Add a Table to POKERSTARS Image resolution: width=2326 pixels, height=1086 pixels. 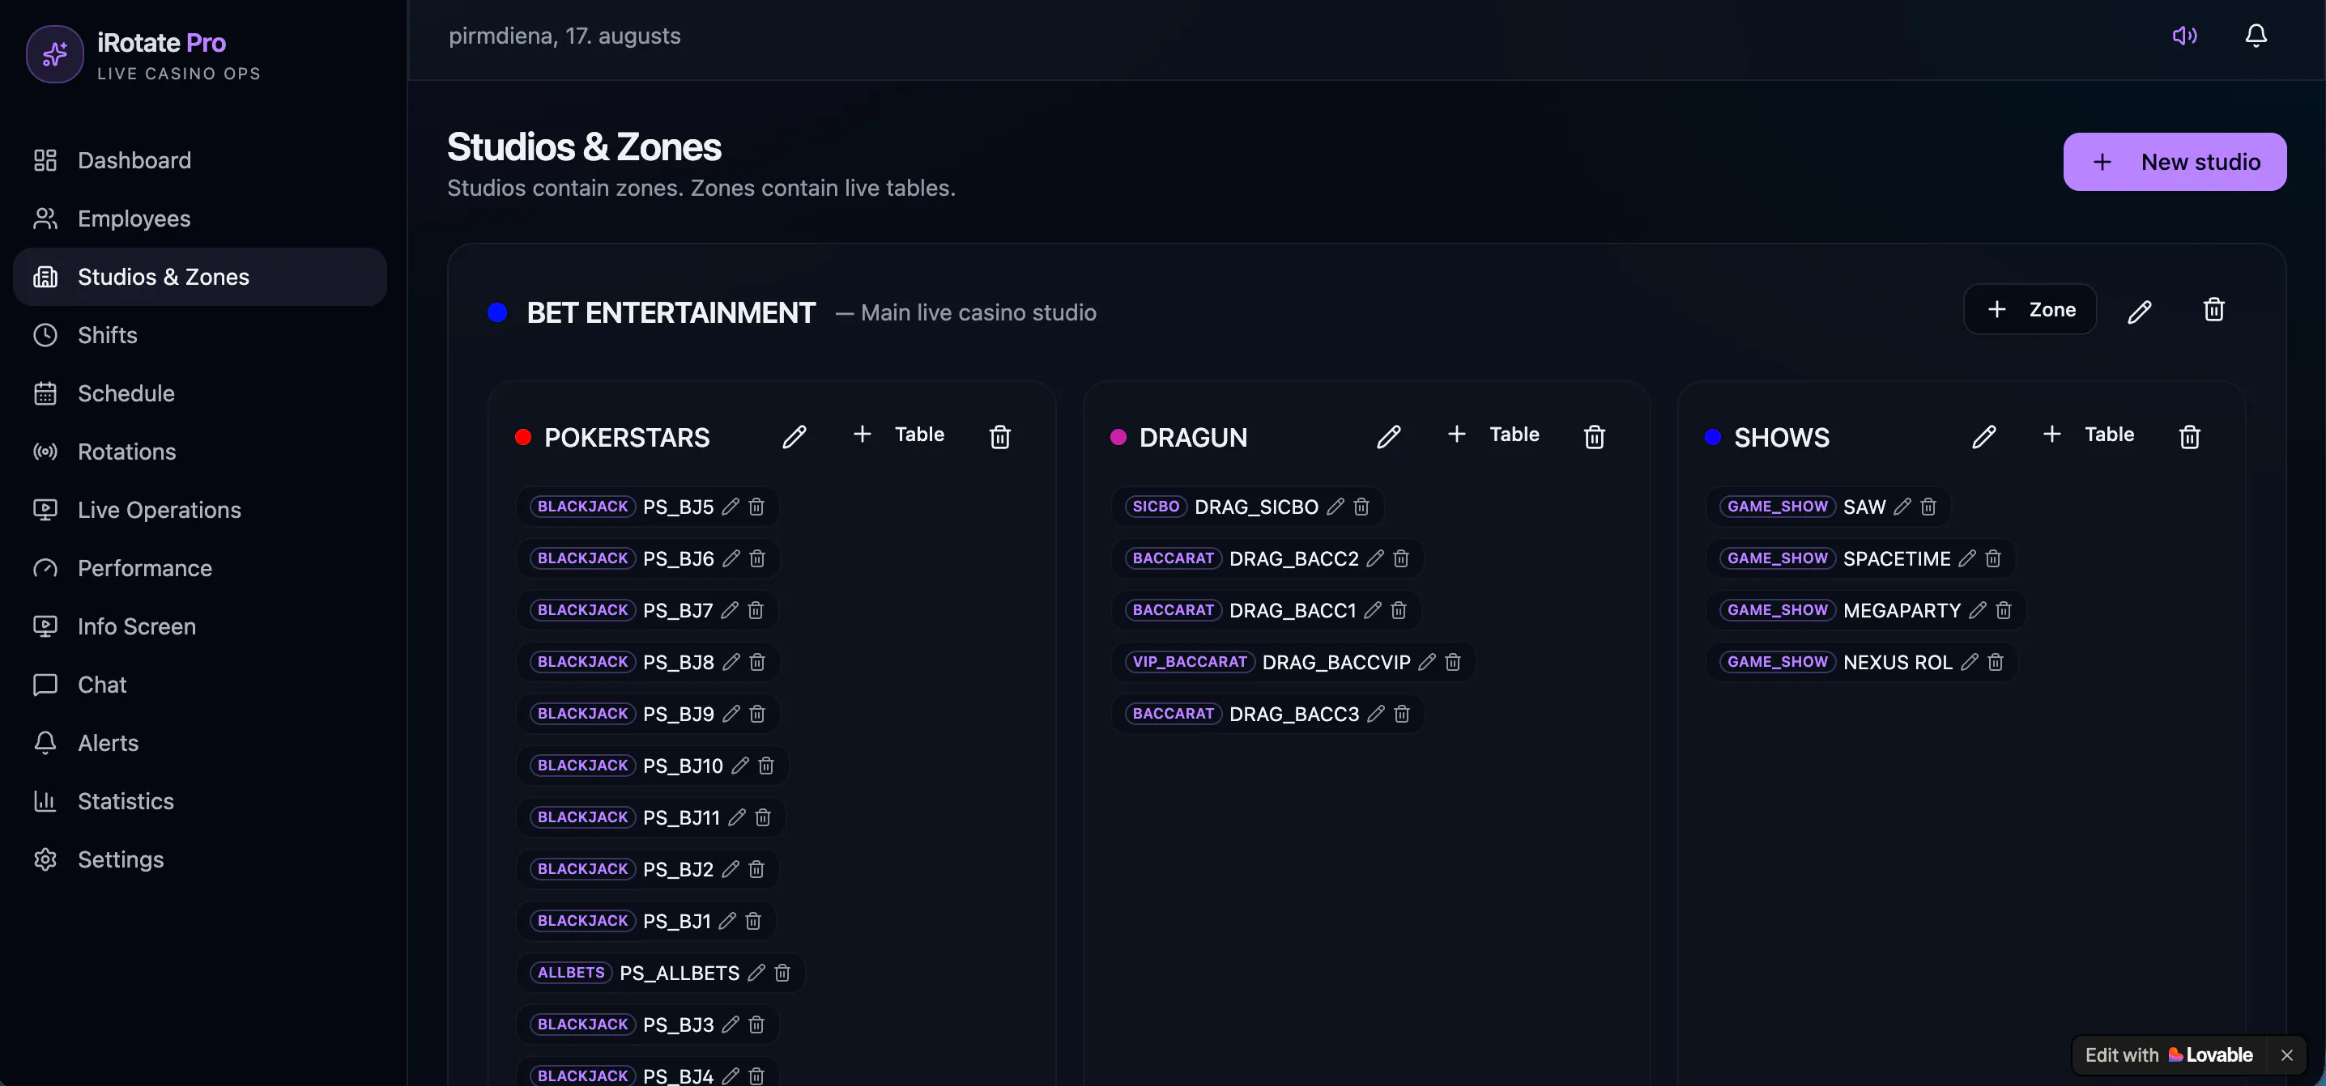click(898, 435)
